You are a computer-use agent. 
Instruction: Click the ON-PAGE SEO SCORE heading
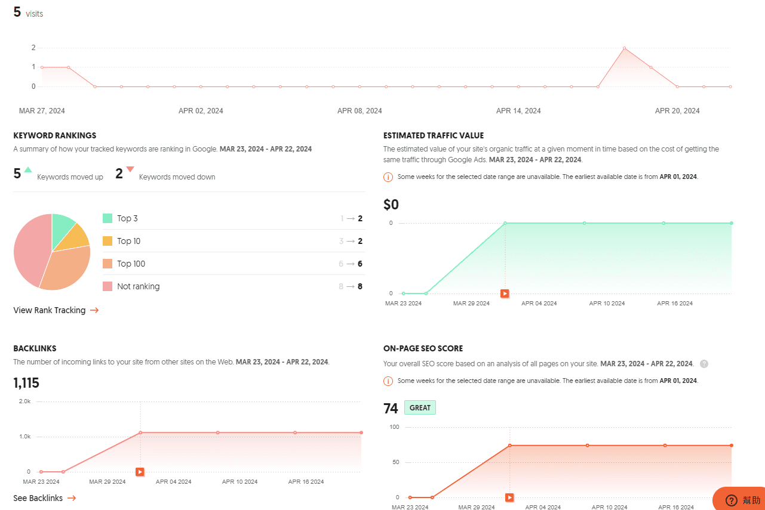click(x=423, y=348)
